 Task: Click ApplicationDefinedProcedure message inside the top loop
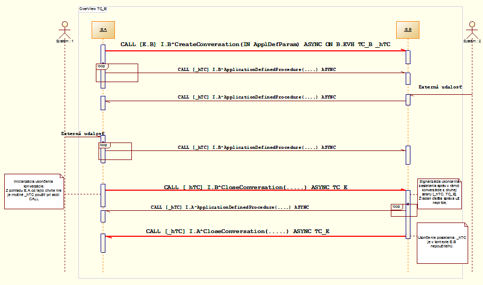[256, 69]
